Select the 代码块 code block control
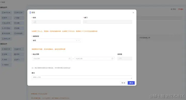Screen dimensions: 186x100 [6, 65]
